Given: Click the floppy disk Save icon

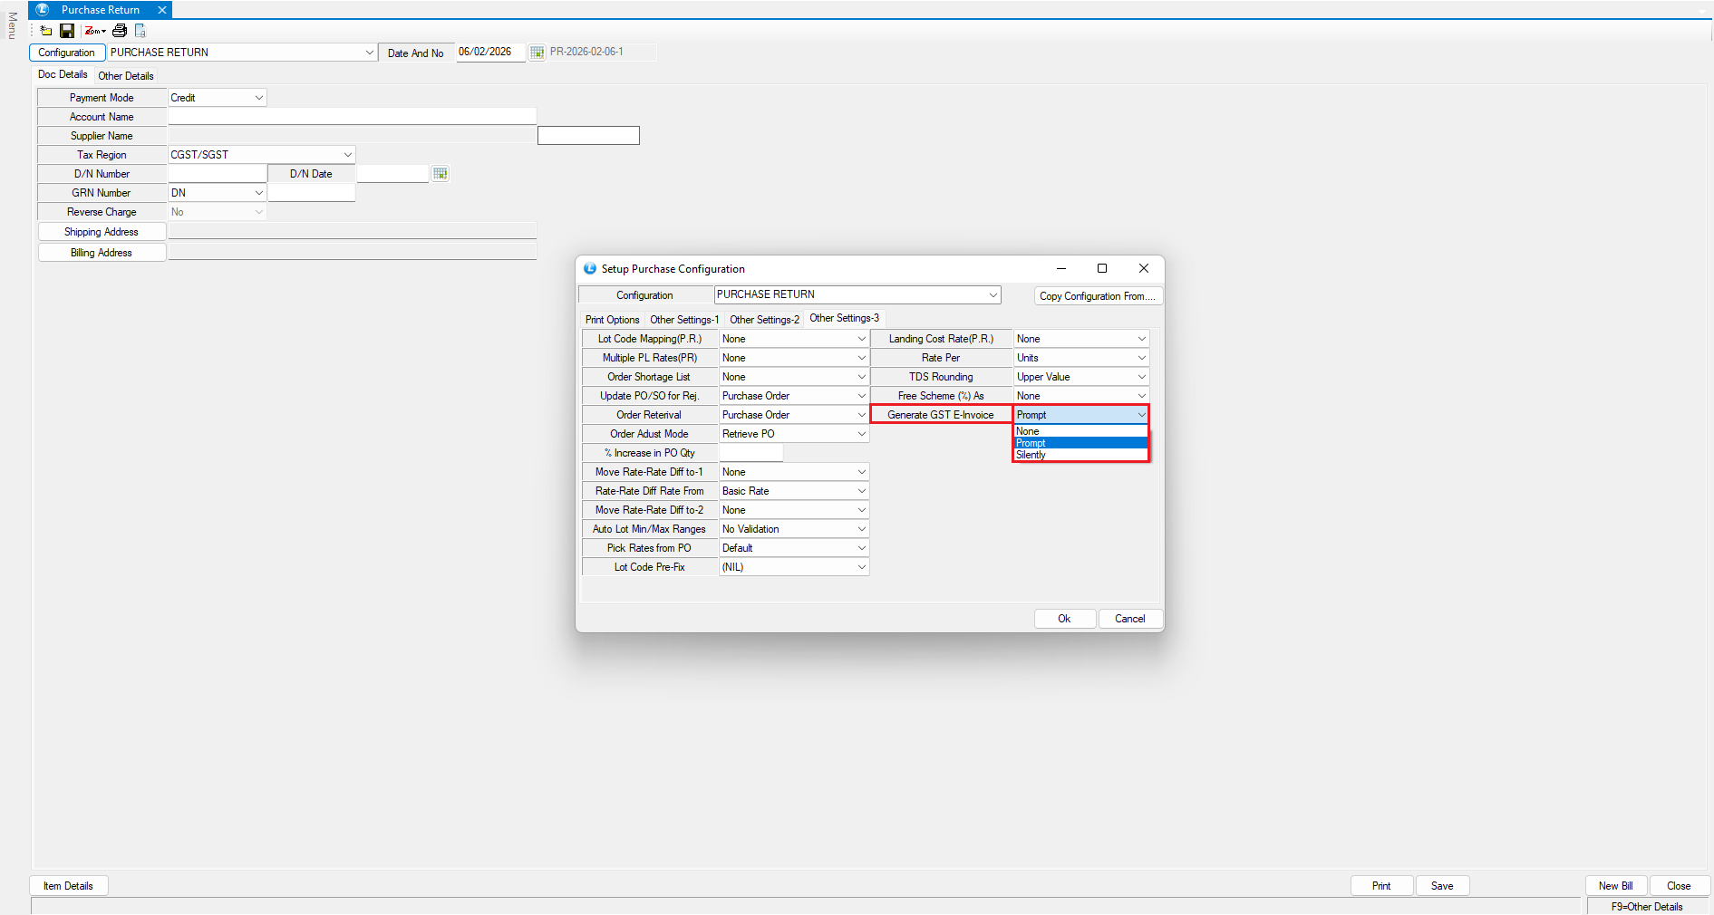Looking at the screenshot, I should (67, 31).
